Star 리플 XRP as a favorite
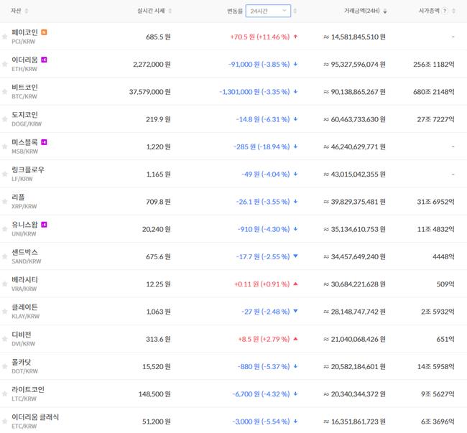Image resolution: width=467 pixels, height=433 pixels. pyautogui.click(x=5, y=201)
